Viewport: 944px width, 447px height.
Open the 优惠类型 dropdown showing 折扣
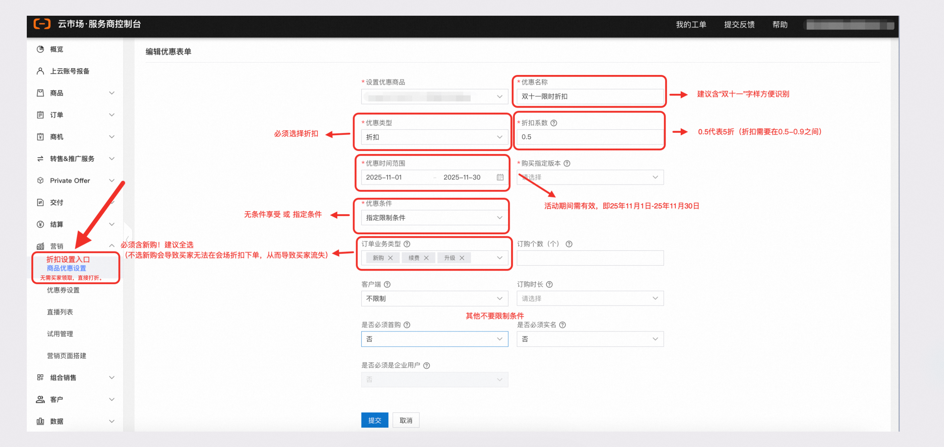pyautogui.click(x=434, y=137)
